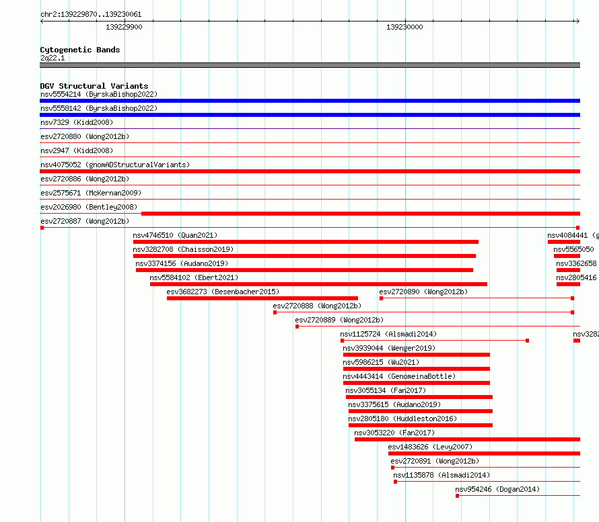
Task: Select esv2720888 (Wong2012b) variant label
Action: click(317, 306)
